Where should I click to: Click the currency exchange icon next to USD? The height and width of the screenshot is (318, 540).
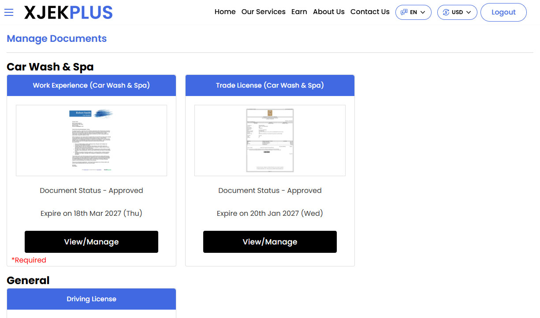pos(446,12)
